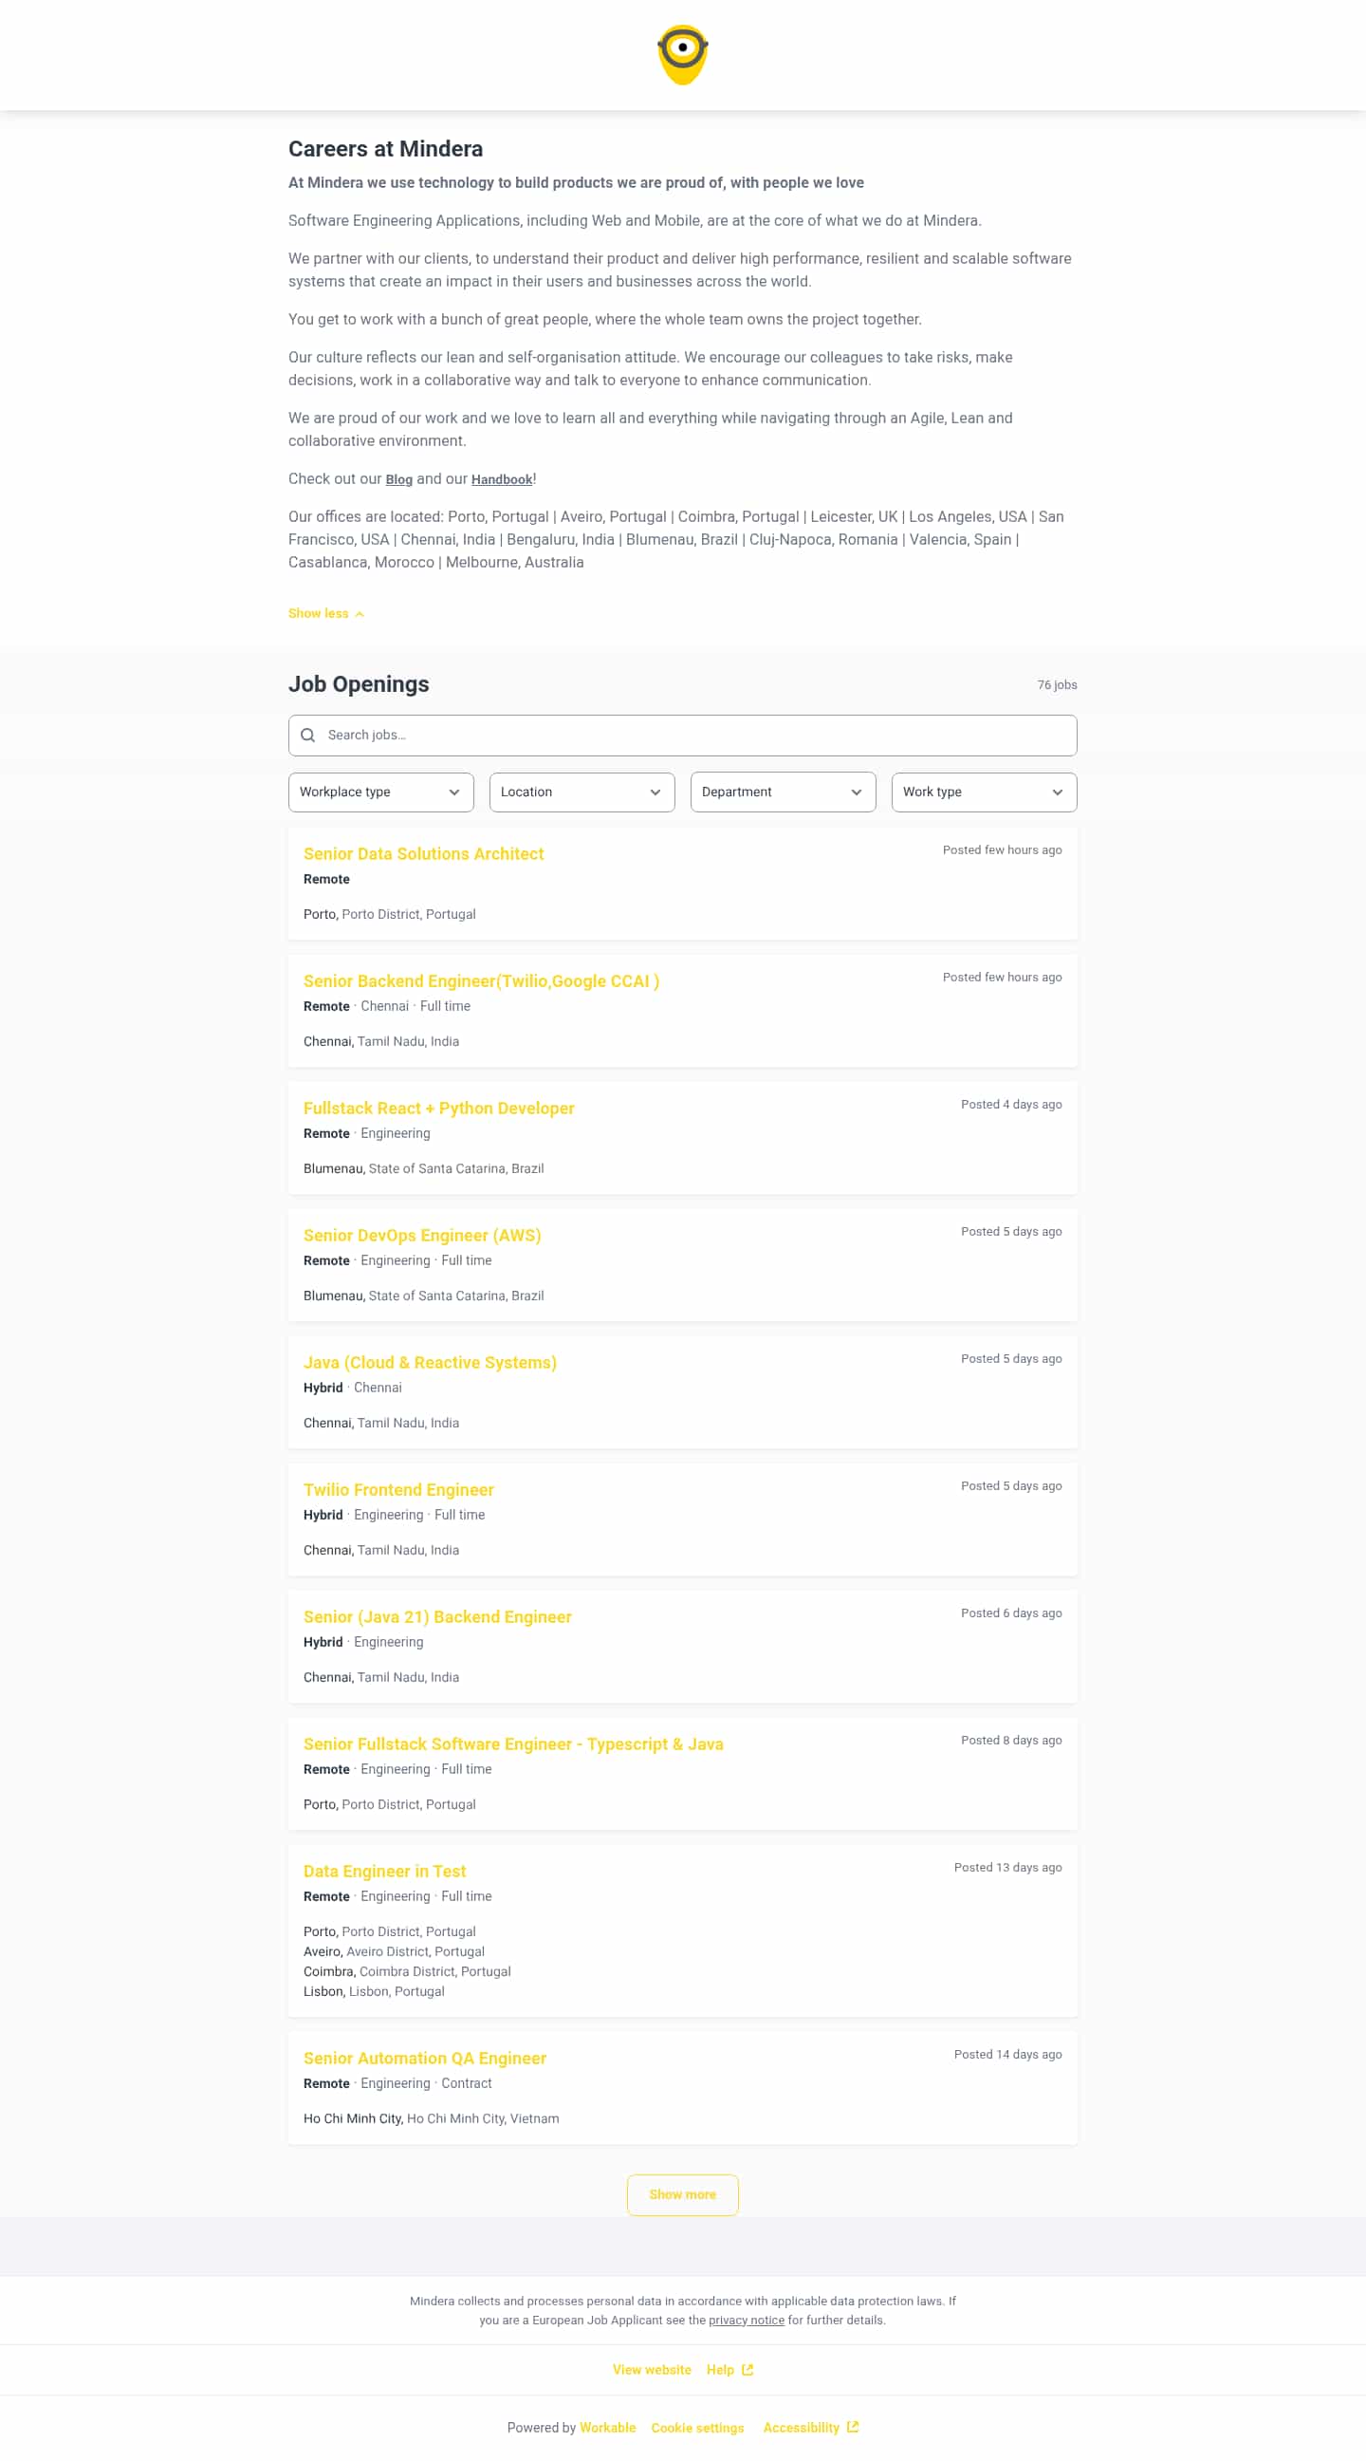Open Data Engineer in Test job

pos(385,1870)
